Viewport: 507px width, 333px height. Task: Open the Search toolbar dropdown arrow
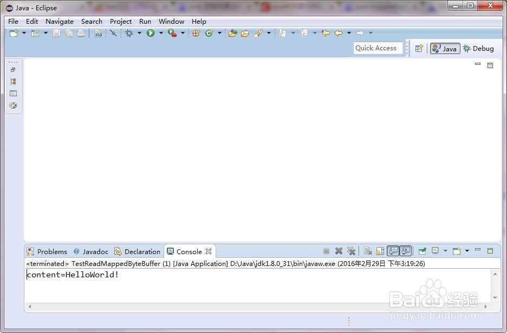click(269, 33)
